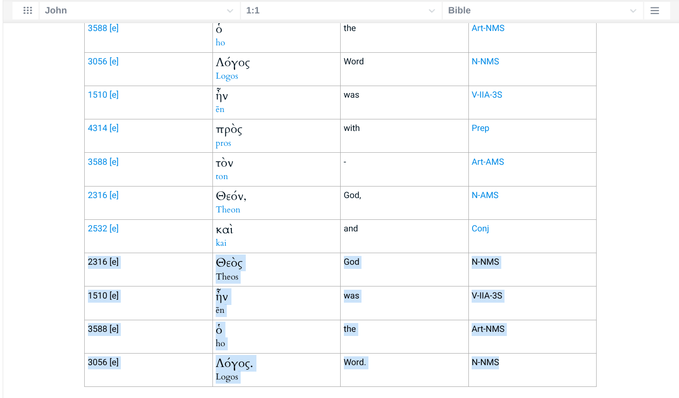
Task: Open the V-IIA-3S morphology link
Action: [486, 95]
